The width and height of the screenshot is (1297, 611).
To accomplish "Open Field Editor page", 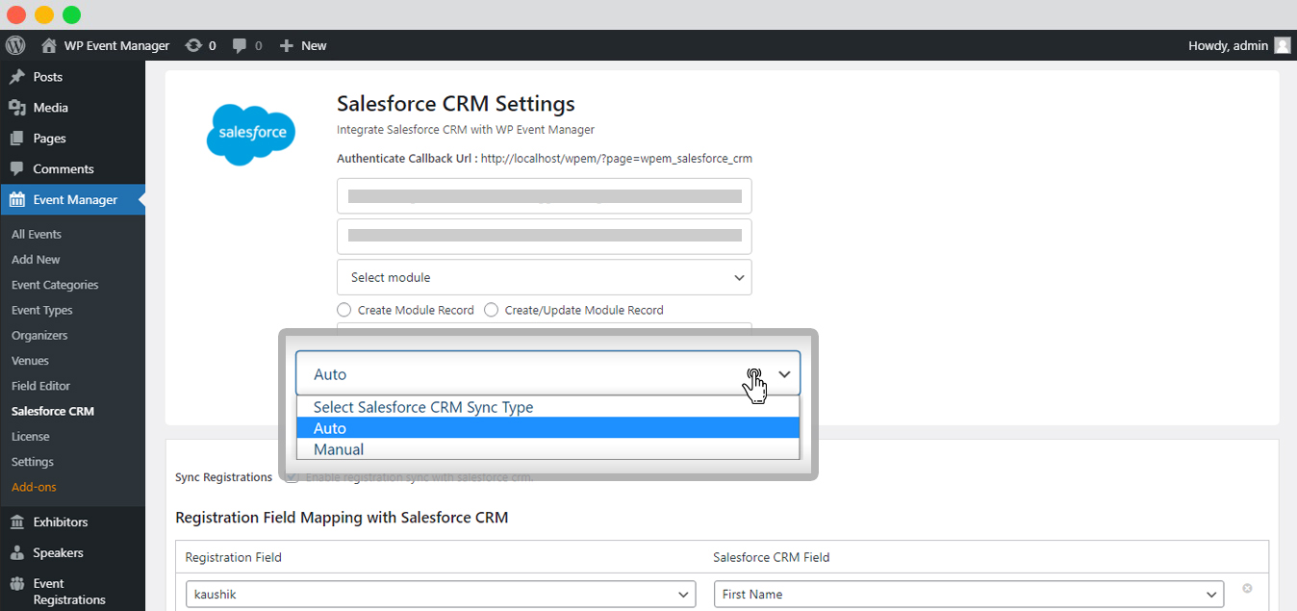I will click(40, 386).
